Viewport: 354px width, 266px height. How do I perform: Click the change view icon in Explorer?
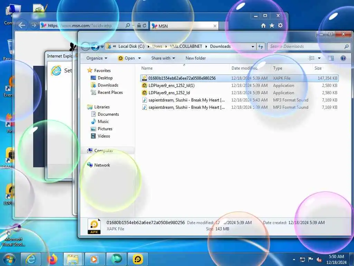click(312, 58)
